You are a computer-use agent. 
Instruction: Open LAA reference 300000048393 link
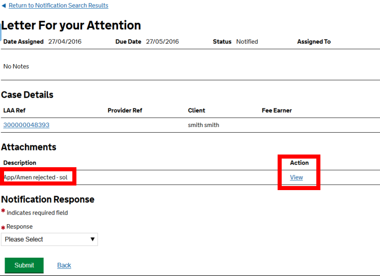26,125
